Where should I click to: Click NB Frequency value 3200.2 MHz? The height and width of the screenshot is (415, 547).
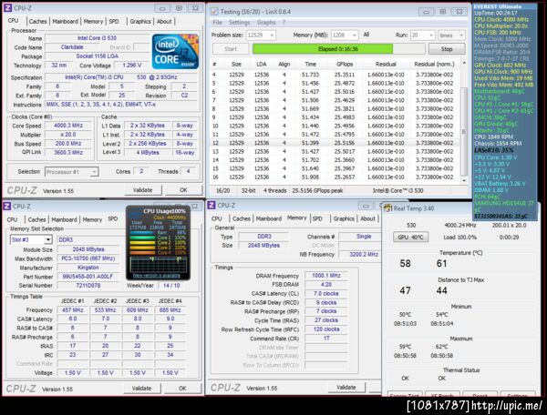click(364, 254)
